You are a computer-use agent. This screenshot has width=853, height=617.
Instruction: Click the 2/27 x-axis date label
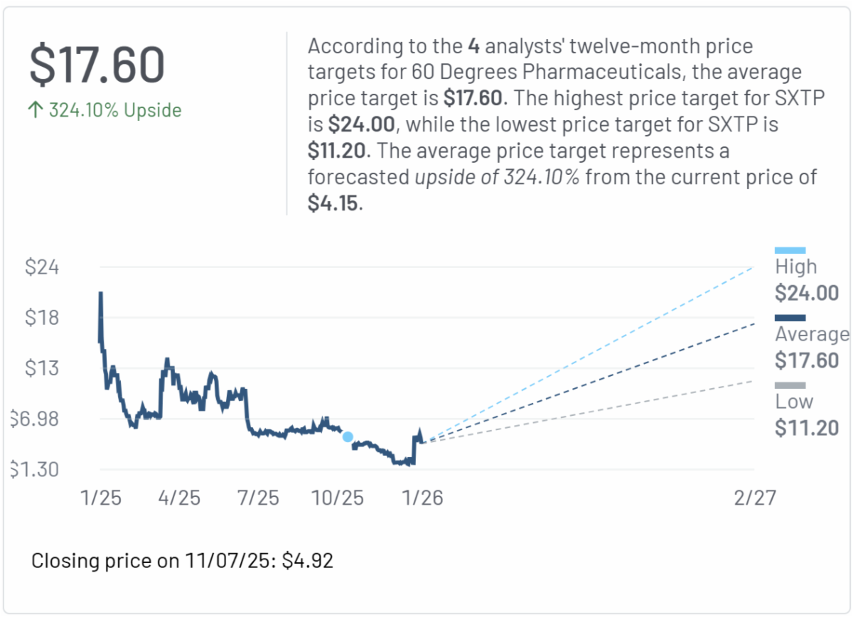click(755, 498)
